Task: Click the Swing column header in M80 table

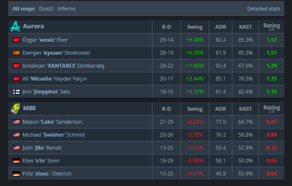Action: coord(195,109)
